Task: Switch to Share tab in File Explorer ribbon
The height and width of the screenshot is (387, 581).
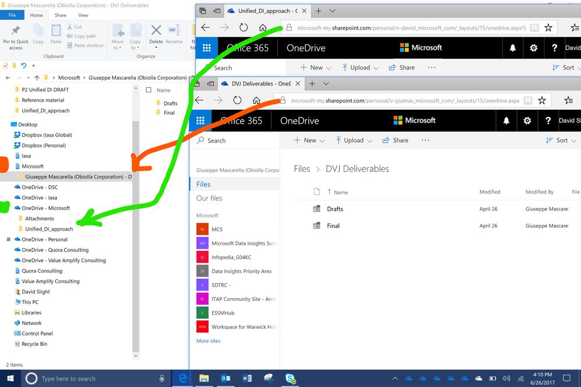Action: tap(60, 15)
